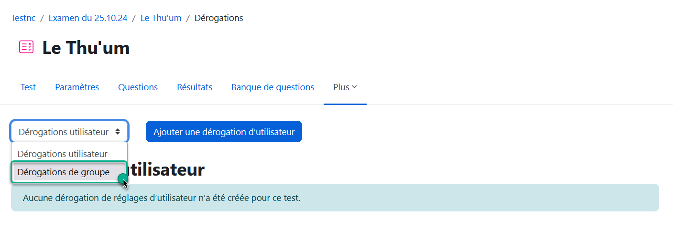Click the Le Thu'um page title

click(86, 48)
